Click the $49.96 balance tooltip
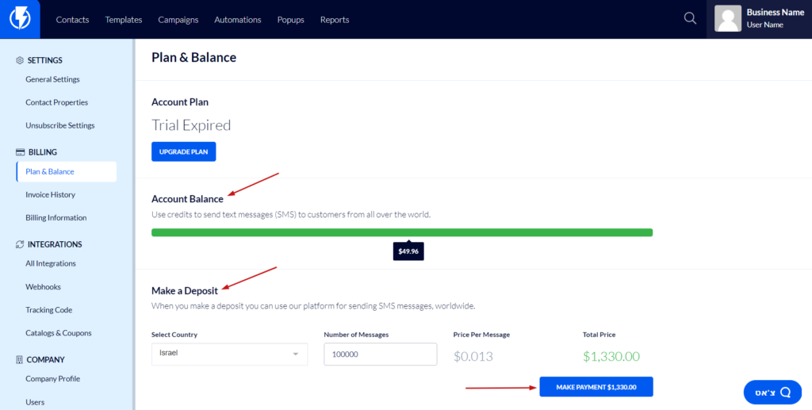 click(x=408, y=251)
